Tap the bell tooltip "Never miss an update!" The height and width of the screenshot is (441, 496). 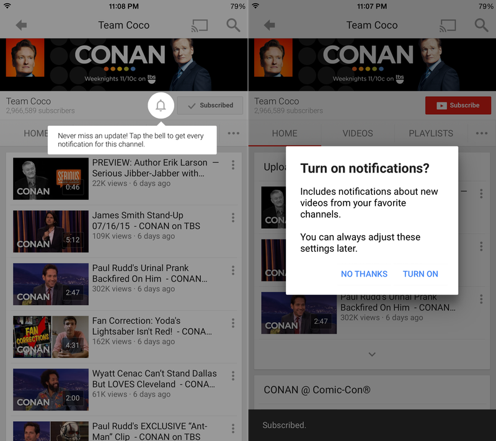pos(132,140)
